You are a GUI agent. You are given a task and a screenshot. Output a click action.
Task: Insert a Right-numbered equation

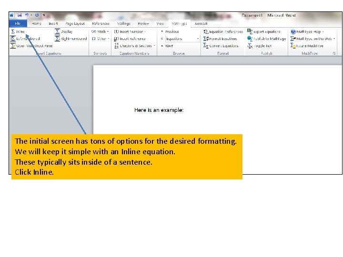(x=71, y=39)
